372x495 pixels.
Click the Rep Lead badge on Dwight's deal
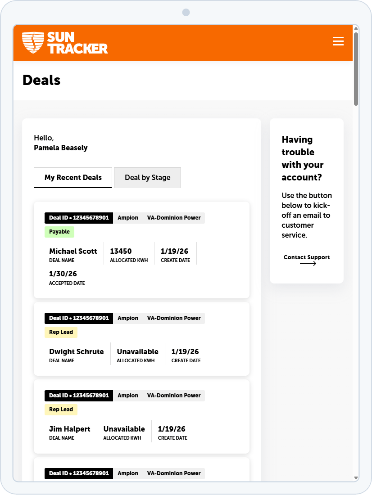pyautogui.click(x=61, y=332)
